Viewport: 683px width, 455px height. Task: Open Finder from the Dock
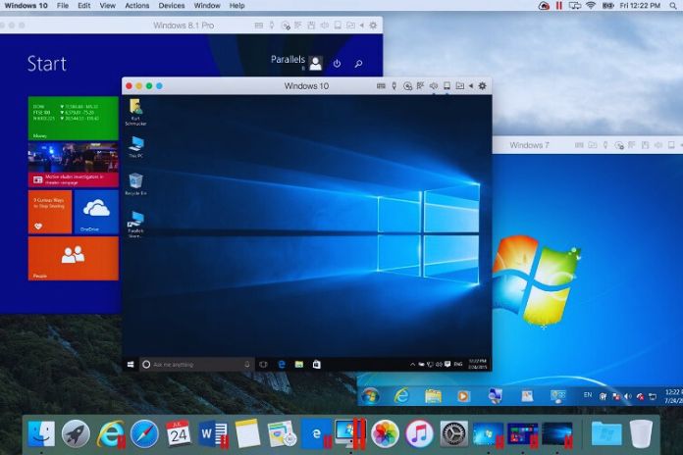click(x=41, y=433)
